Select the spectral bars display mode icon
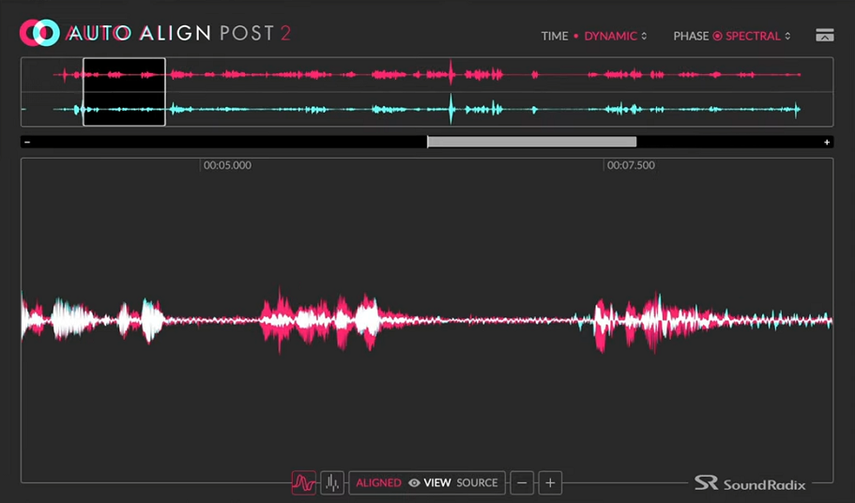Viewport: 855px width, 503px height. (332, 482)
